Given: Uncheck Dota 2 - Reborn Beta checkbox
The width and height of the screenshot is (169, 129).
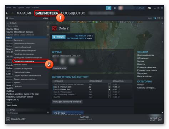Looking at the screenshot, I should [x=109, y=89].
